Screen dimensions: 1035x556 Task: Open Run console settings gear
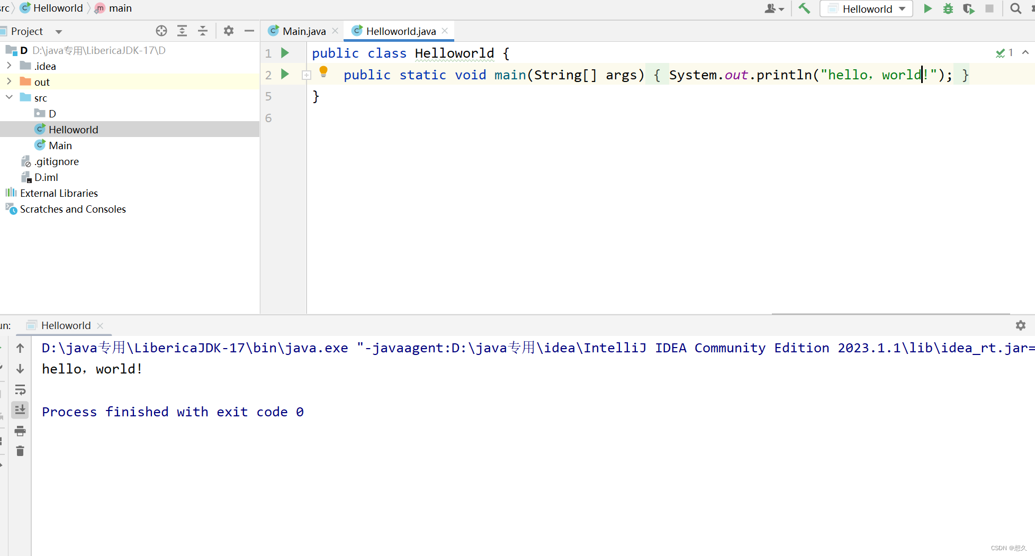[1021, 325]
